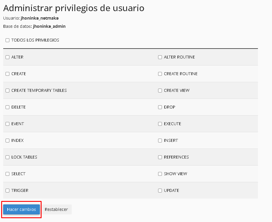The width and height of the screenshot is (272, 222).
Task: Toggle the INSERT checkbox
Action: coord(160,140)
